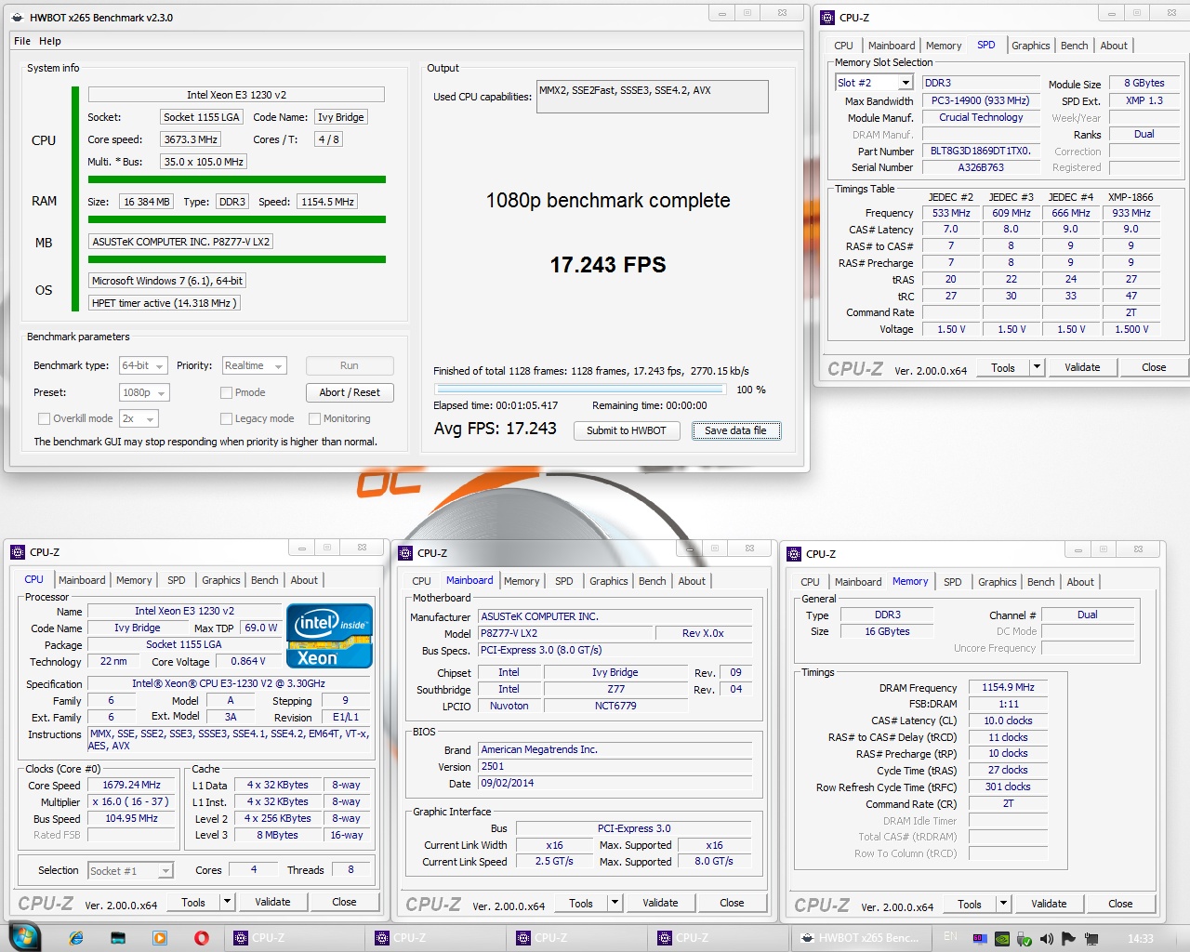This screenshot has height=952, width=1190.
Task: Expand Tools arrow in CPU-Z CPU window
Action: pyautogui.click(x=227, y=902)
